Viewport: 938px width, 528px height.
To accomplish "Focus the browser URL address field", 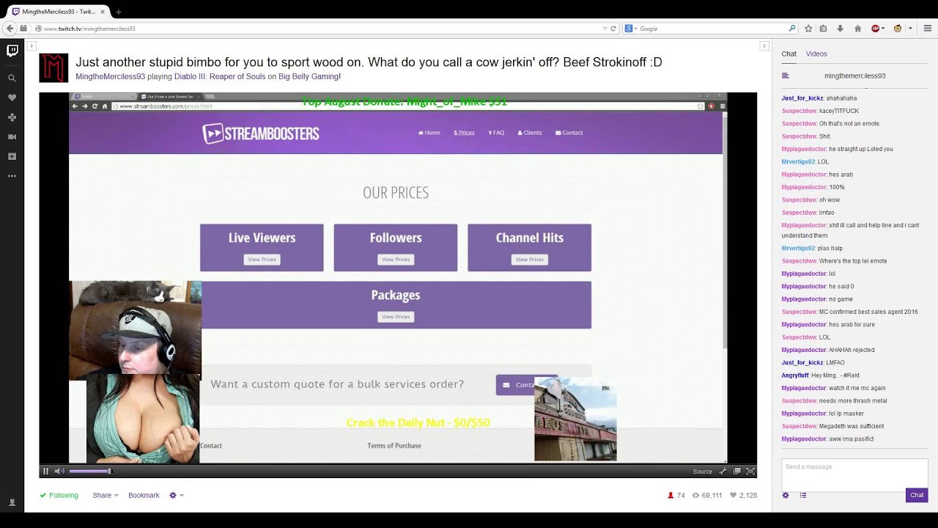I will 315,29.
